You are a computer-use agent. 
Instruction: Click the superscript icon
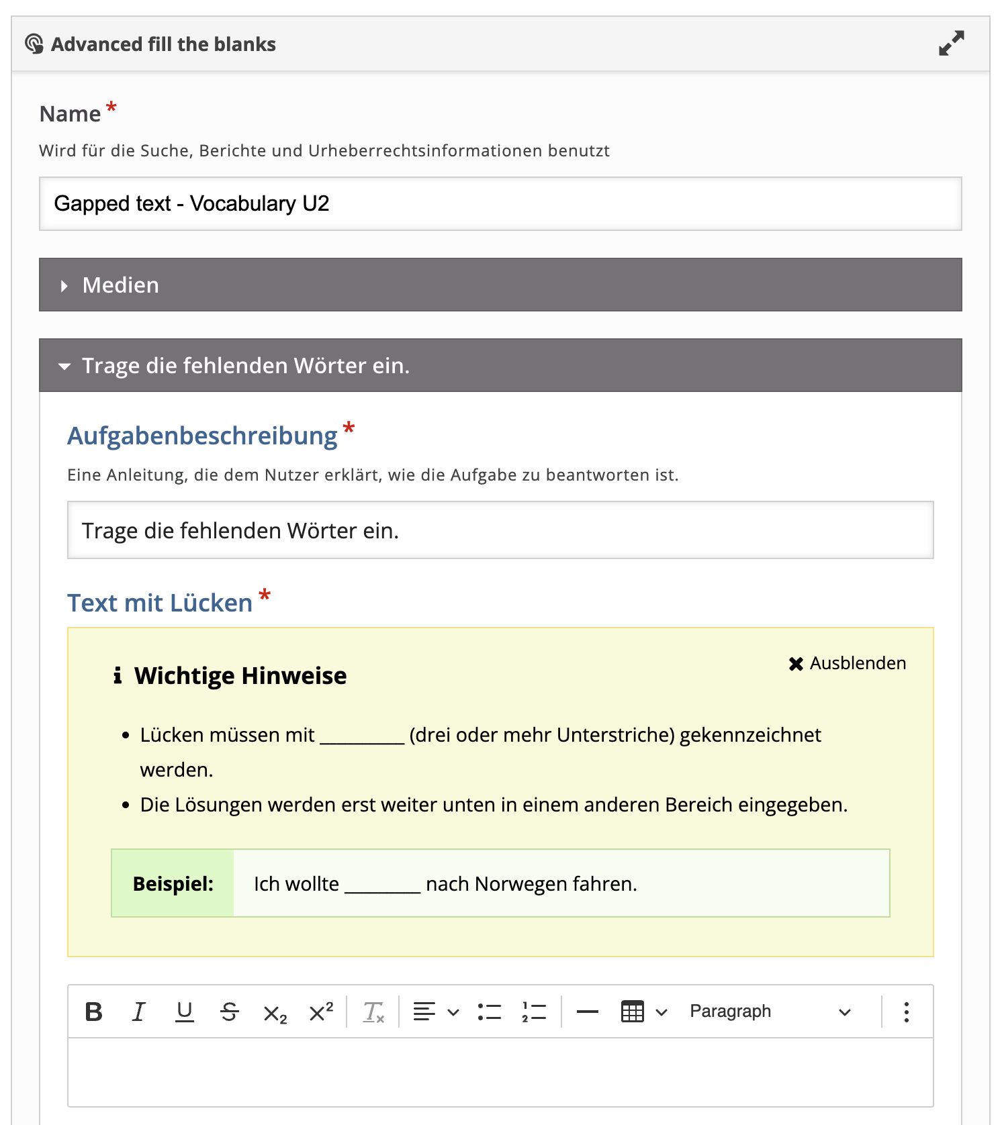[x=321, y=1012]
